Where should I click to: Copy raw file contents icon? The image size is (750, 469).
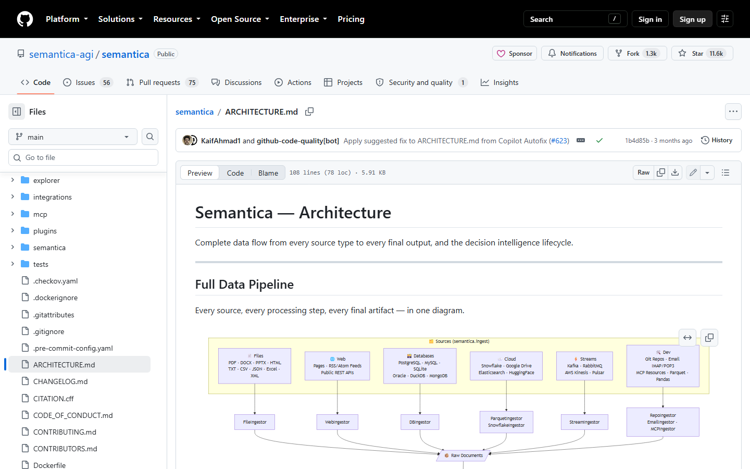(661, 172)
